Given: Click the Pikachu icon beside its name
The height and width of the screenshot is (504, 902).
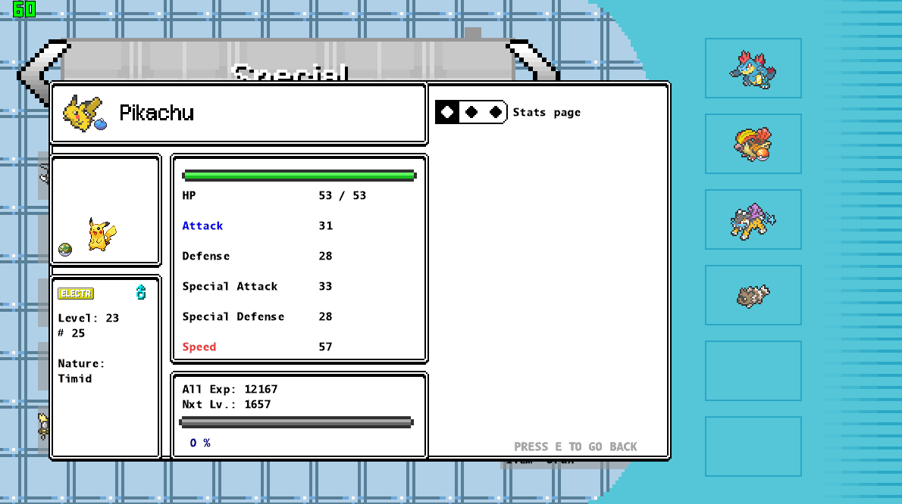Looking at the screenshot, I should click(x=85, y=114).
